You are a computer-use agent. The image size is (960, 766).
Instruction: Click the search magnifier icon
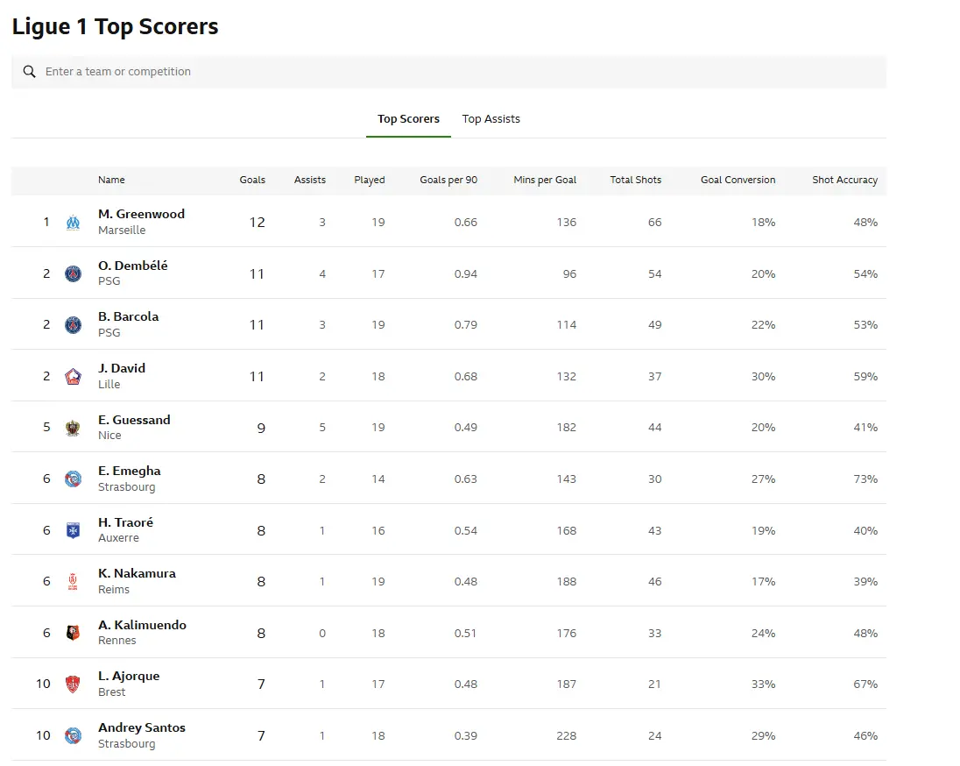coord(30,72)
